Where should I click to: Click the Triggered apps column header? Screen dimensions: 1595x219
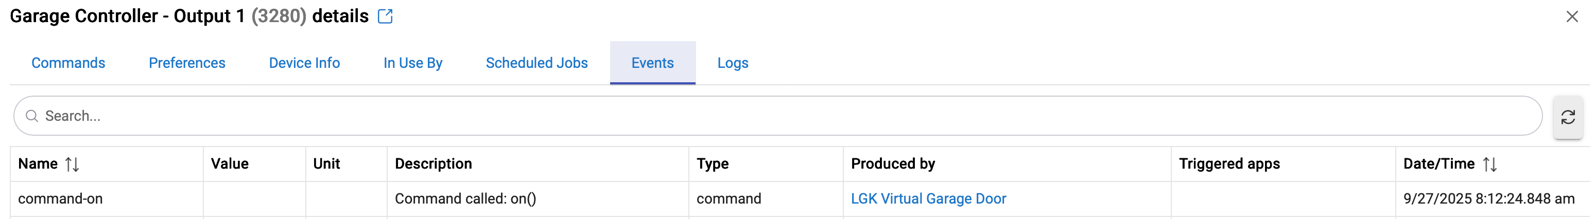(1229, 164)
